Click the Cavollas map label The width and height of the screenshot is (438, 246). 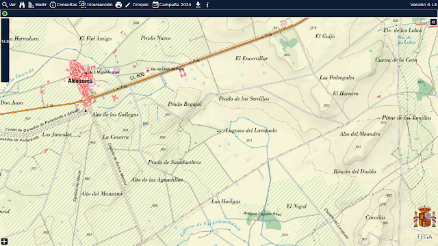[x=375, y=217]
